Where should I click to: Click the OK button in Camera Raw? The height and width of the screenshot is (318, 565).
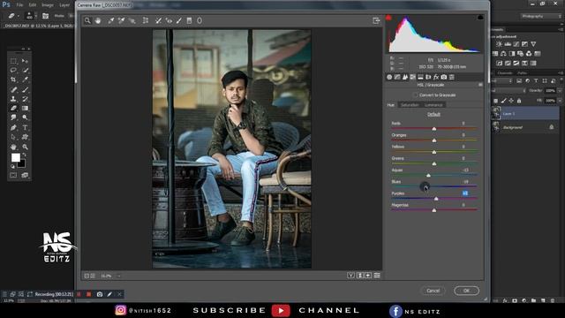pos(466,291)
